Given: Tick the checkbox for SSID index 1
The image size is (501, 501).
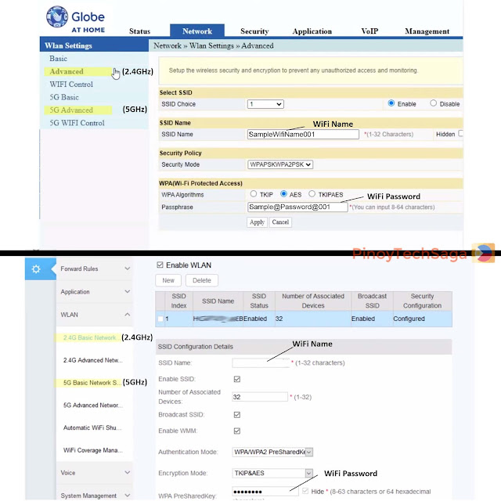Looking at the screenshot, I should (160, 319).
